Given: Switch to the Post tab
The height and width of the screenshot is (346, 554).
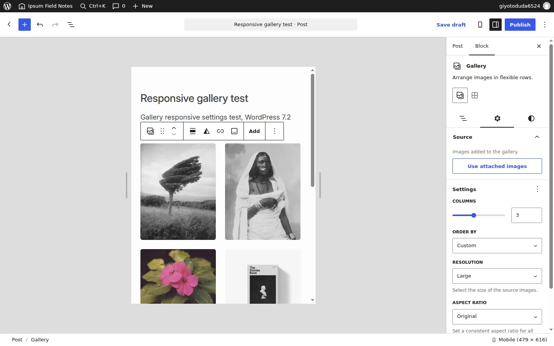Looking at the screenshot, I should (x=457, y=46).
